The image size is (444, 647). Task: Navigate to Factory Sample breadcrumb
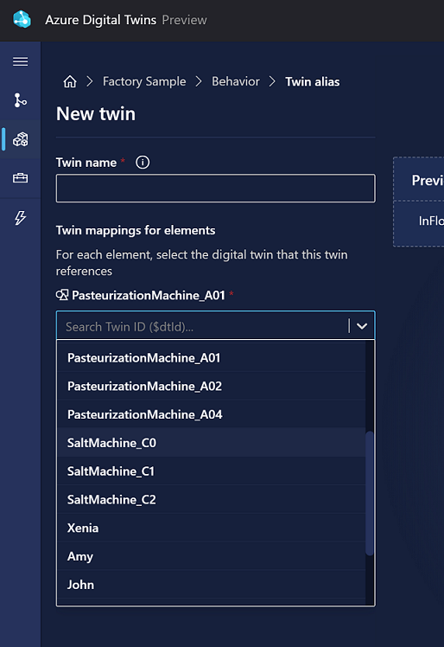click(144, 81)
